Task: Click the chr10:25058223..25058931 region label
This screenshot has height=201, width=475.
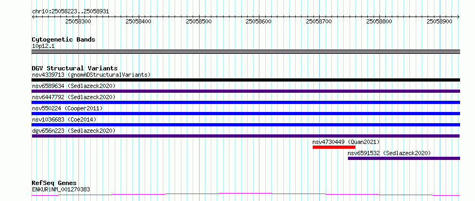Action: pyautogui.click(x=70, y=12)
